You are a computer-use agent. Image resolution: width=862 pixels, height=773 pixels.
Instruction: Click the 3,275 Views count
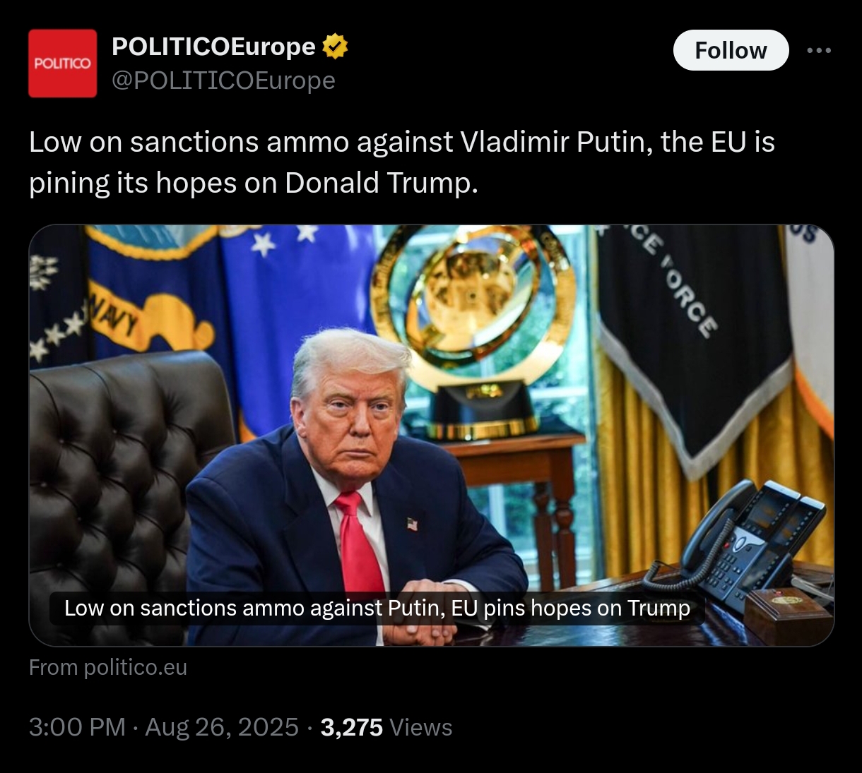(386, 727)
